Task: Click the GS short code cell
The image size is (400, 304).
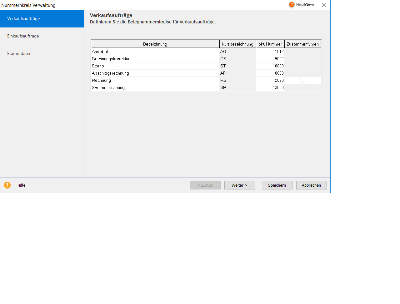Action: pyautogui.click(x=238, y=59)
